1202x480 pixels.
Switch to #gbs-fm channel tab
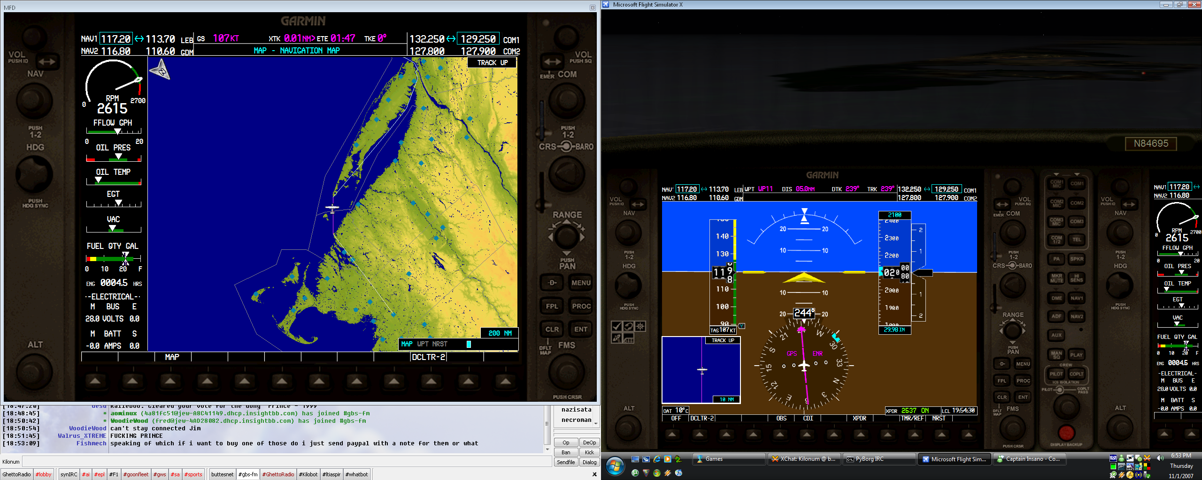pyautogui.click(x=248, y=474)
